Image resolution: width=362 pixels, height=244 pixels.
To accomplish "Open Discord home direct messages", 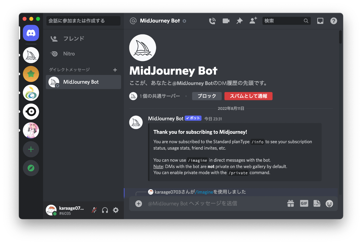I will (x=31, y=33).
